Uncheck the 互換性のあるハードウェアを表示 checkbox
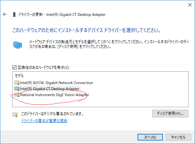195x144 pixels. coord(14,68)
